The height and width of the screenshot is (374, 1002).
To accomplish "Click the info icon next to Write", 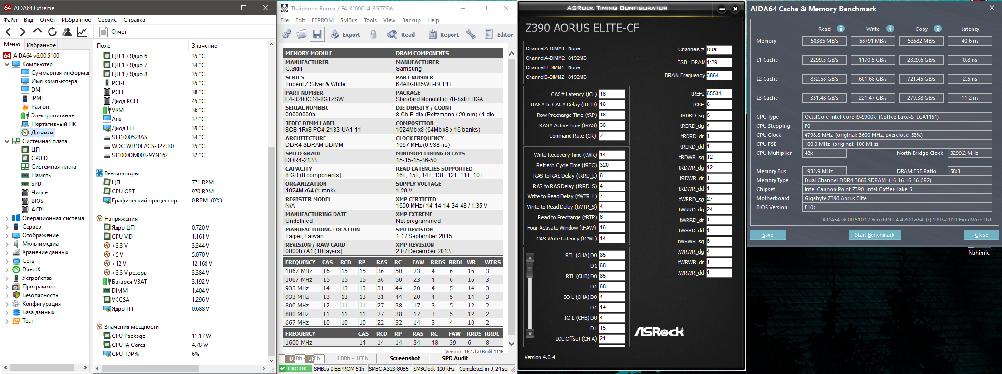I will [890, 29].
